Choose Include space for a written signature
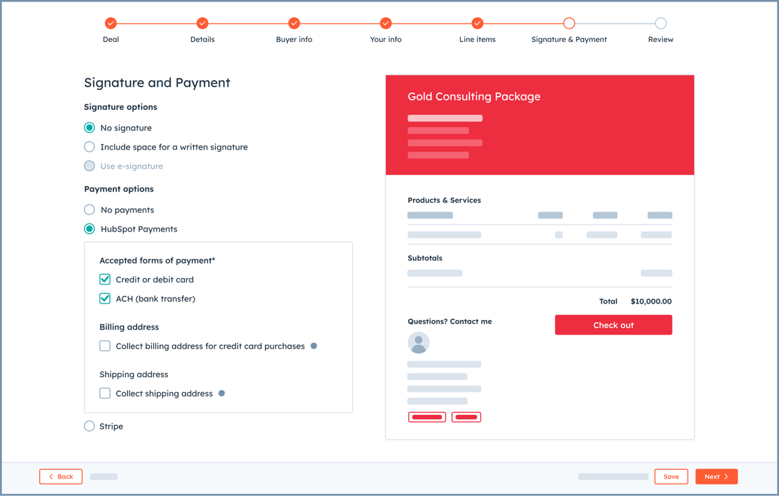 [89, 147]
